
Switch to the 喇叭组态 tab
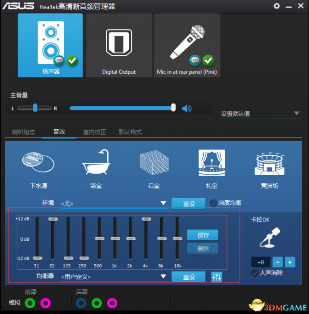24,132
